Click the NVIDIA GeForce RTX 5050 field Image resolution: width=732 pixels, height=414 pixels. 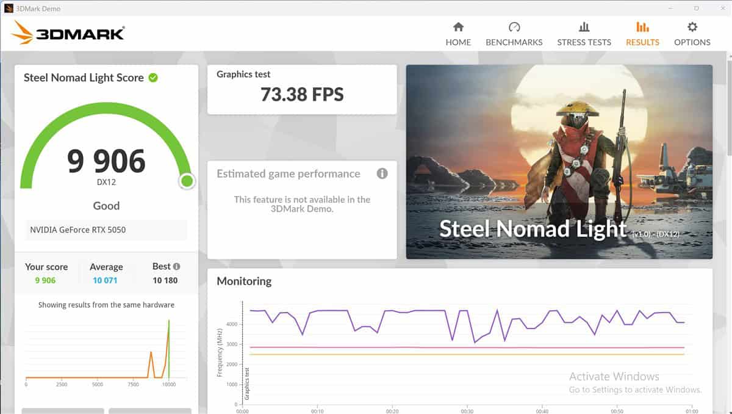click(x=106, y=230)
